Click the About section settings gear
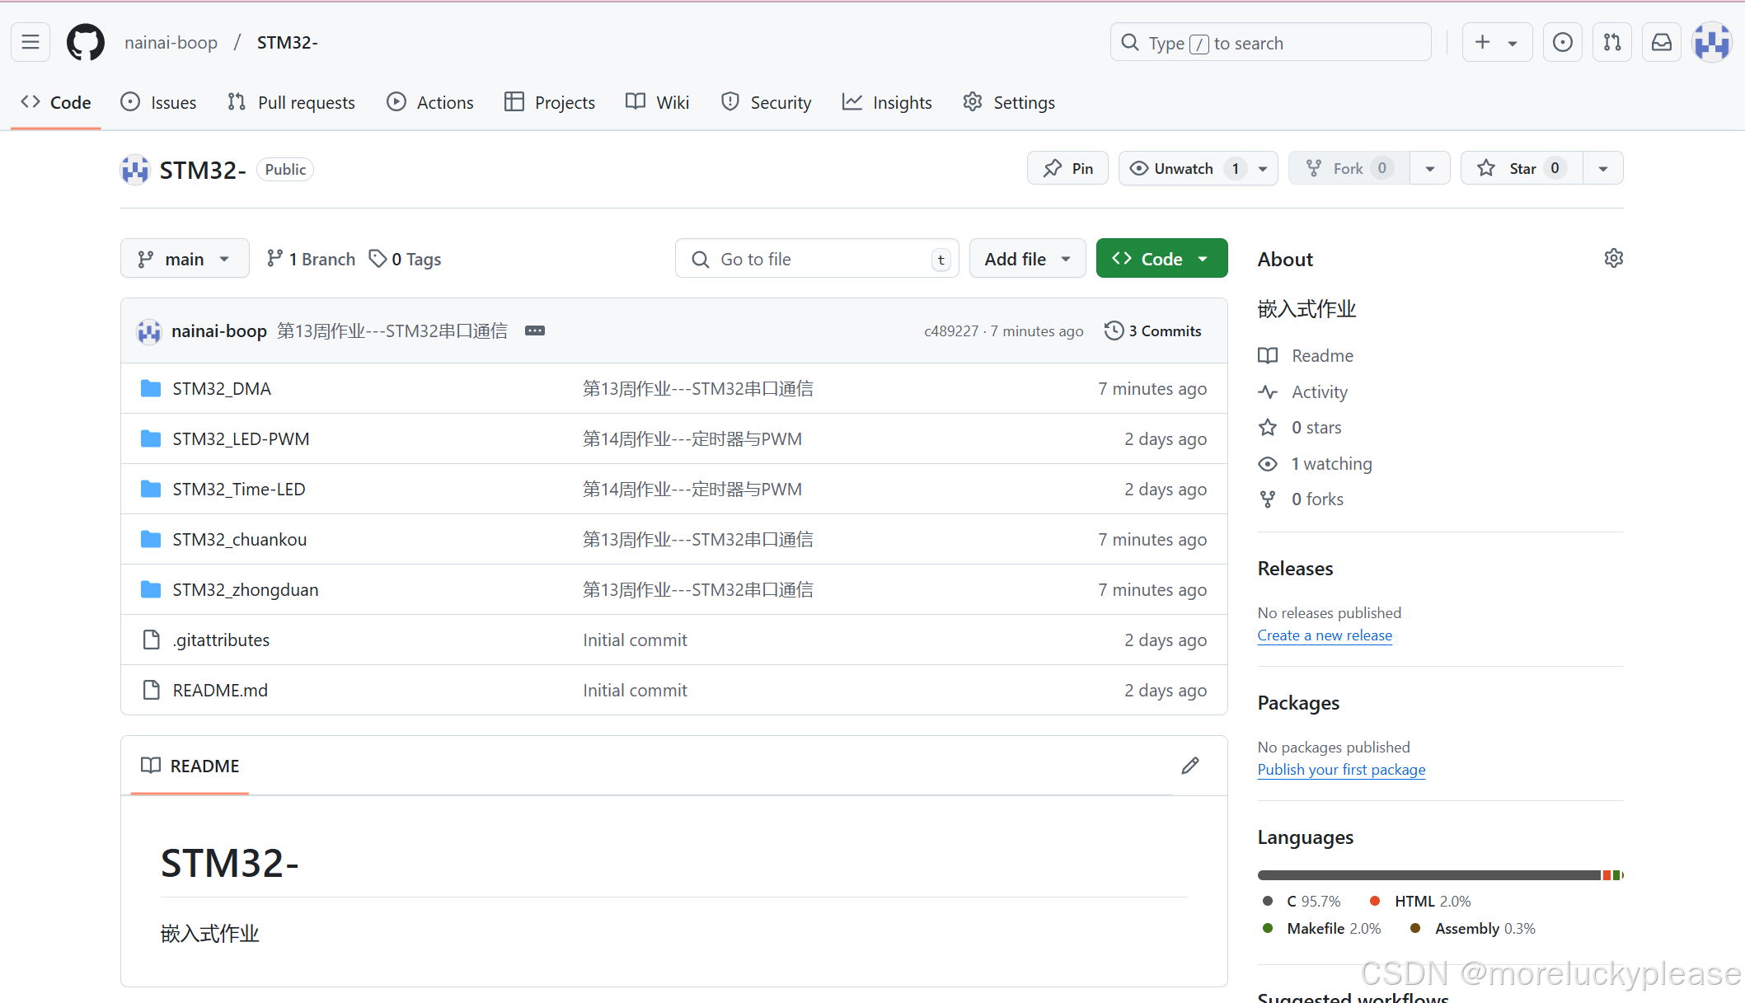1745x1003 pixels. (x=1613, y=259)
